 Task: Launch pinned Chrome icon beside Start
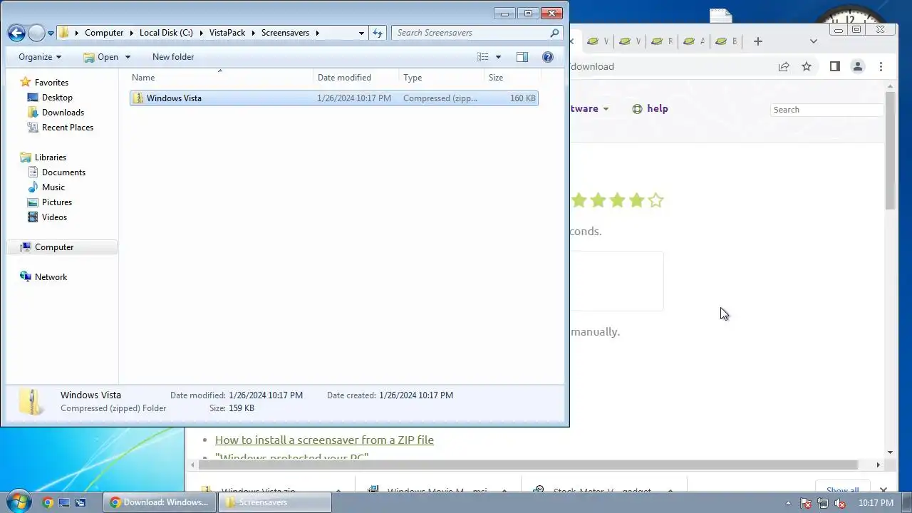coord(48,502)
